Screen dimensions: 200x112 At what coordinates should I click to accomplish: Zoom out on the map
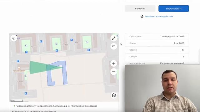pyautogui.click(x=114, y=72)
